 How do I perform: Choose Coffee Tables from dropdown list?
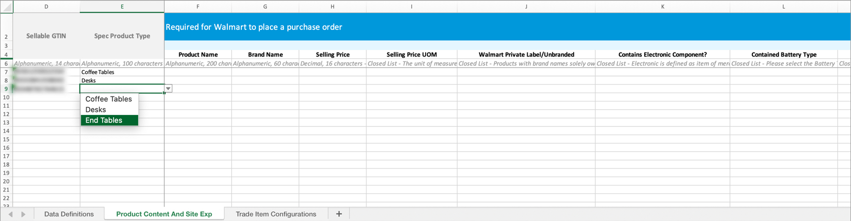pos(109,99)
